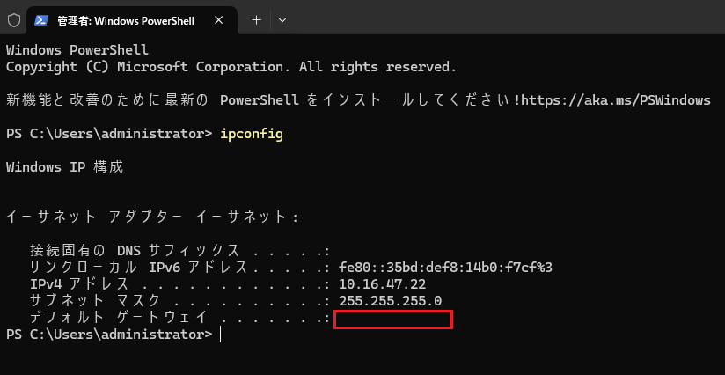
Task: Click the IPv4 address 10.16.47.22
Action: (x=383, y=284)
